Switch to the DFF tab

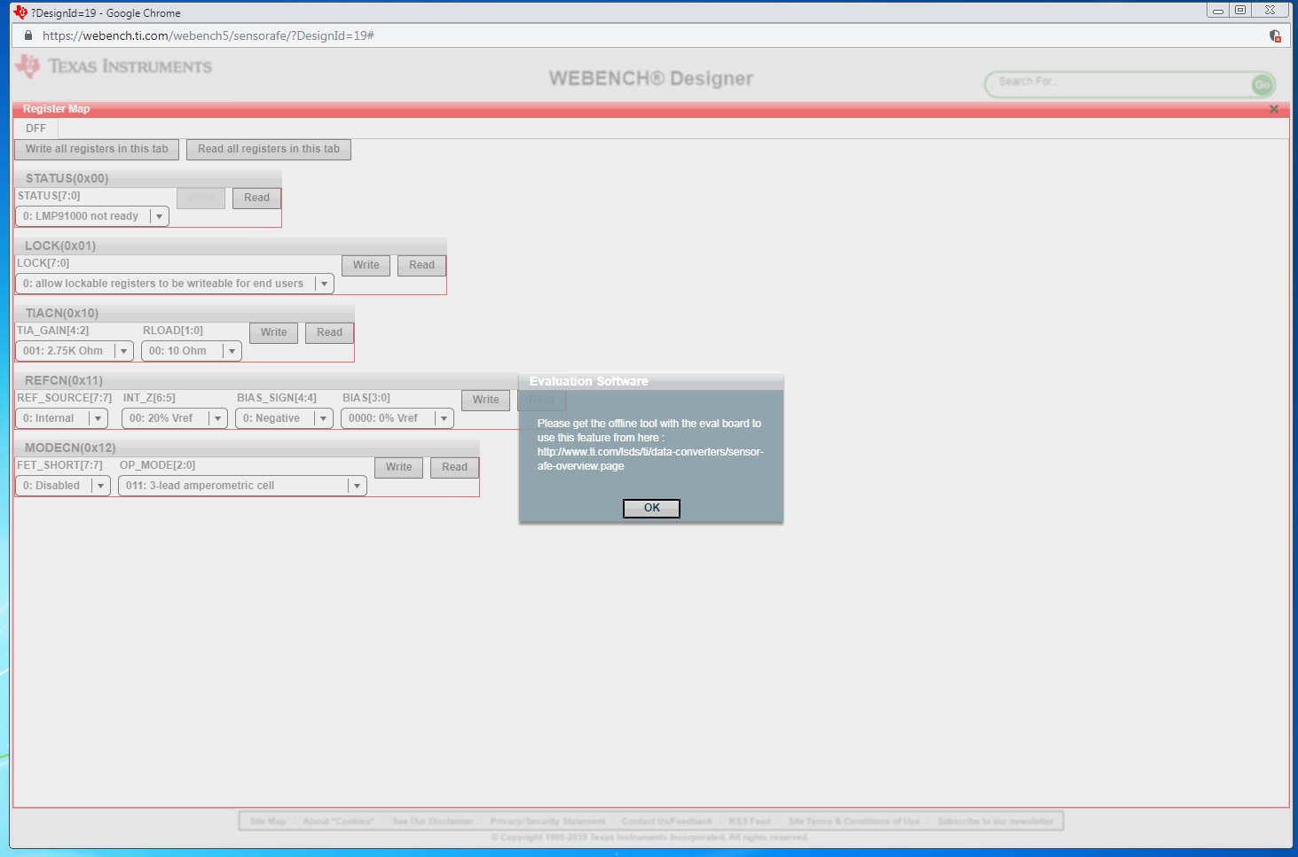(35, 128)
